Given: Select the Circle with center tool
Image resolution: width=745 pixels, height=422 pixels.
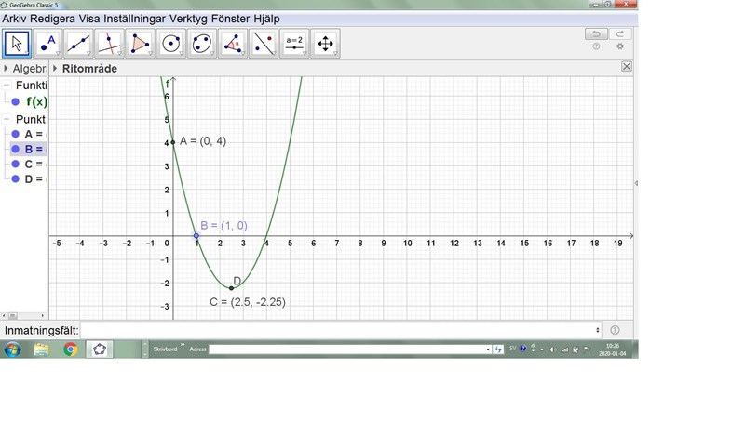Looking at the screenshot, I should coord(171,43).
